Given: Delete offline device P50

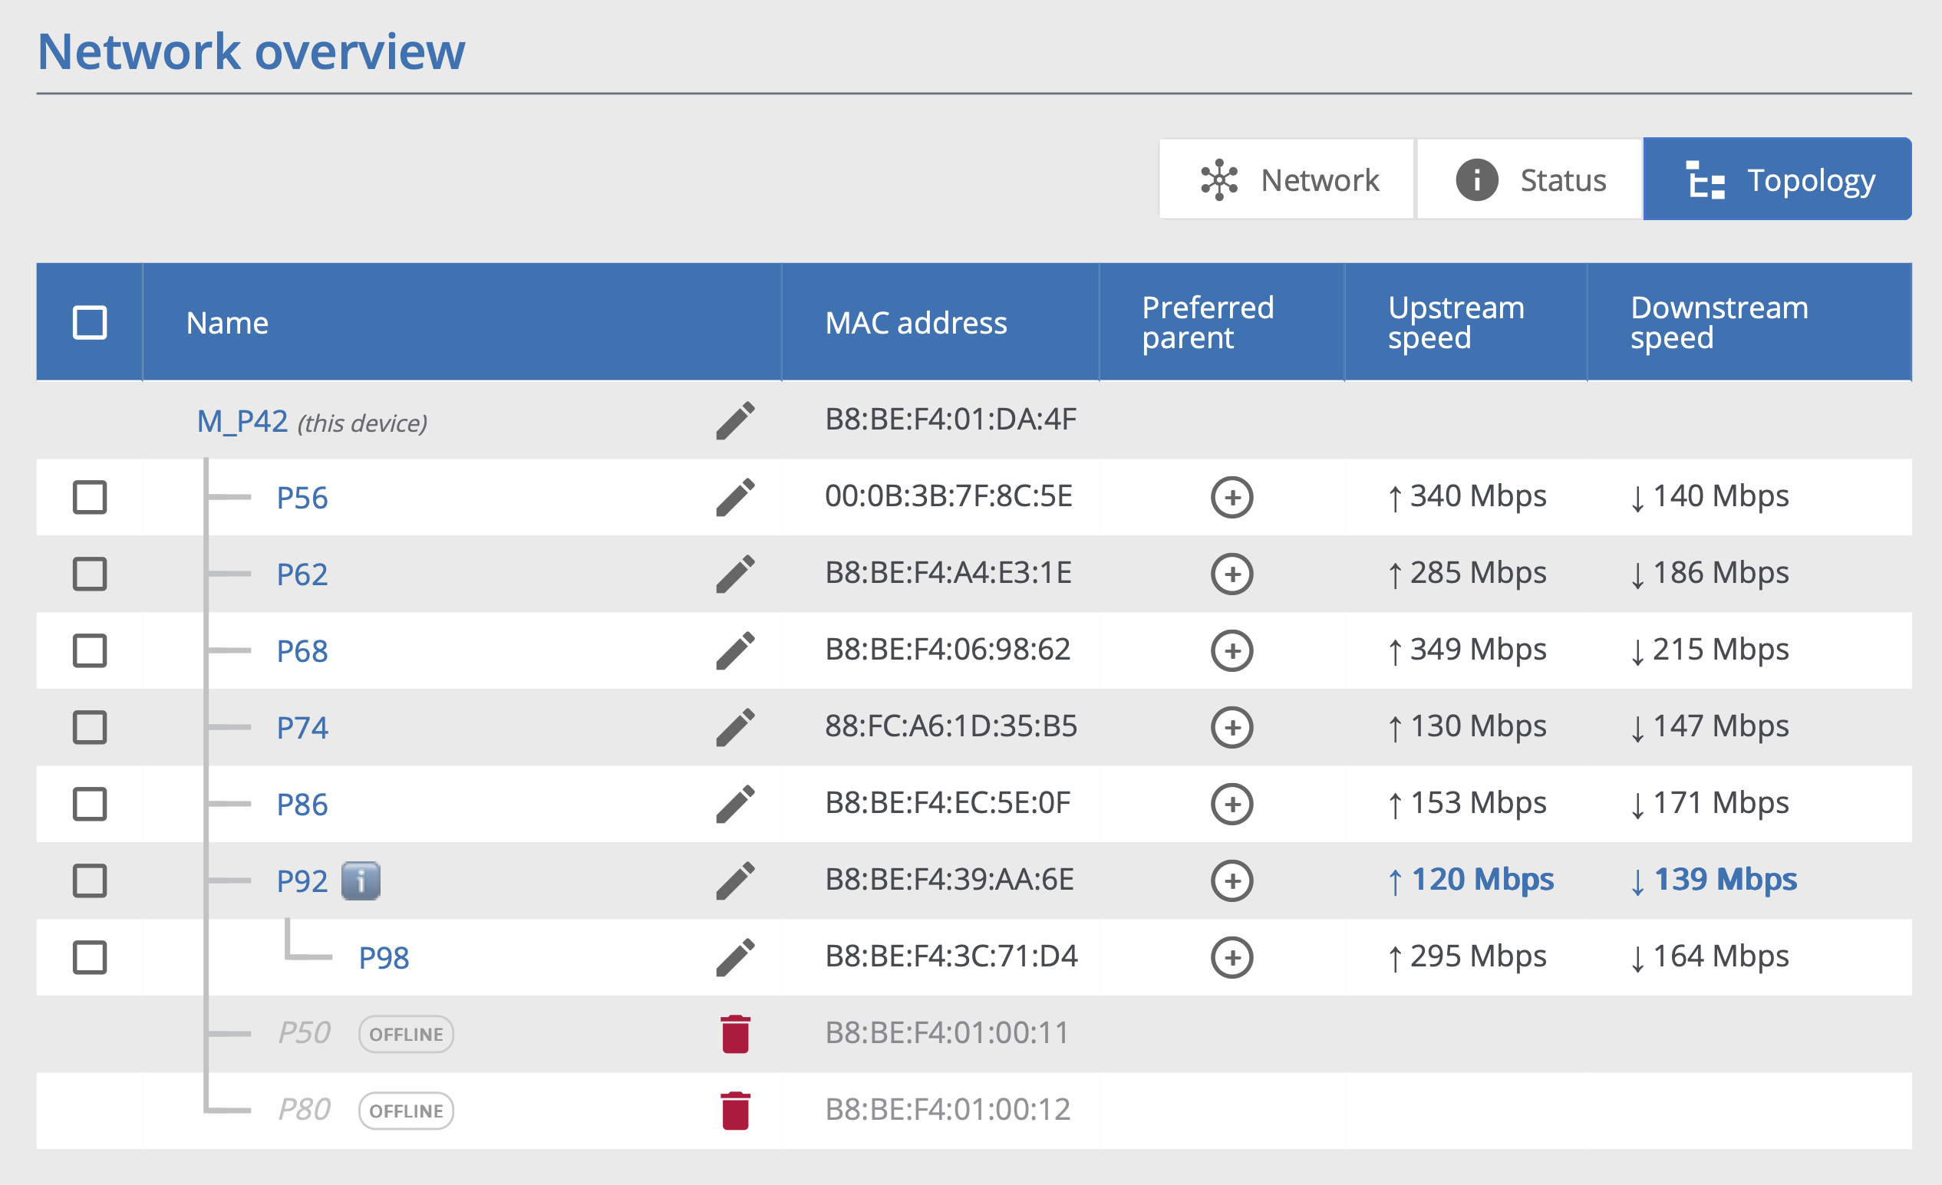Looking at the screenshot, I should [x=735, y=1034].
